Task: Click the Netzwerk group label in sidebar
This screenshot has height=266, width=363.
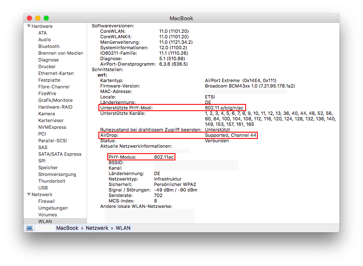Action: coord(42,194)
